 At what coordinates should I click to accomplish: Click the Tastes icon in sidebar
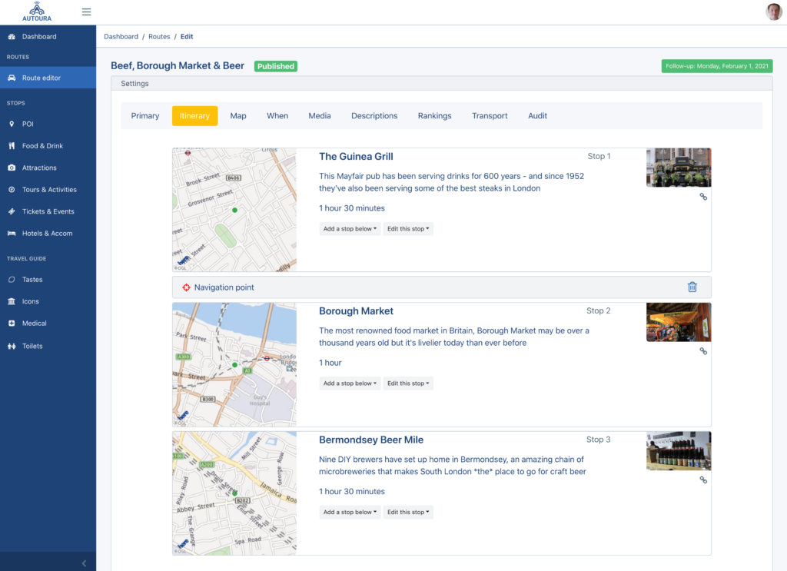tap(12, 280)
